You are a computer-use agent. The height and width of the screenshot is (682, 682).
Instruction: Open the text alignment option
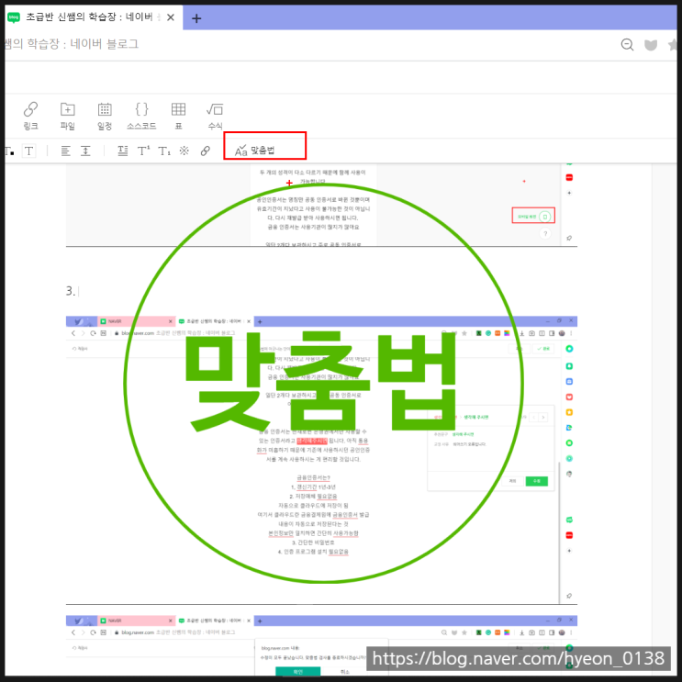[x=66, y=151]
